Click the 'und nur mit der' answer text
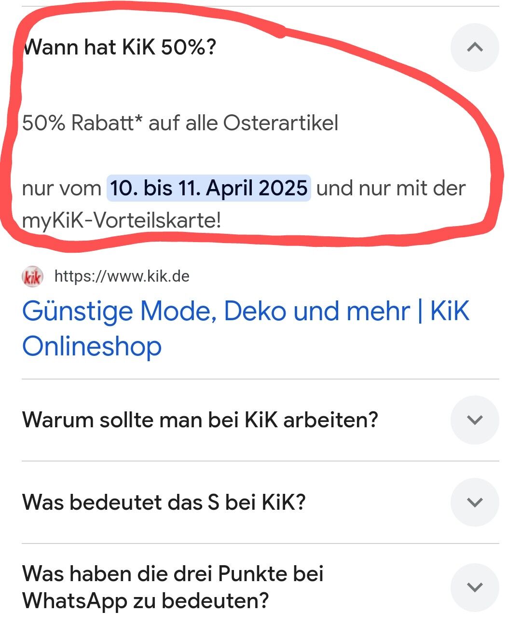The image size is (521, 625). click(391, 188)
